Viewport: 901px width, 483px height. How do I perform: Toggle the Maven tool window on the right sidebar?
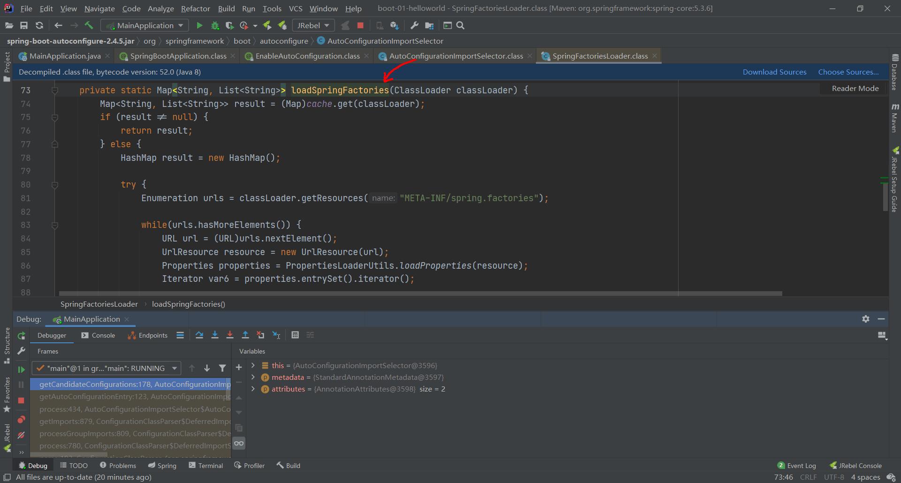pyautogui.click(x=894, y=118)
